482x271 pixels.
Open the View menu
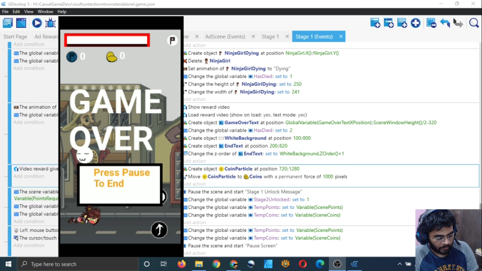29,12
